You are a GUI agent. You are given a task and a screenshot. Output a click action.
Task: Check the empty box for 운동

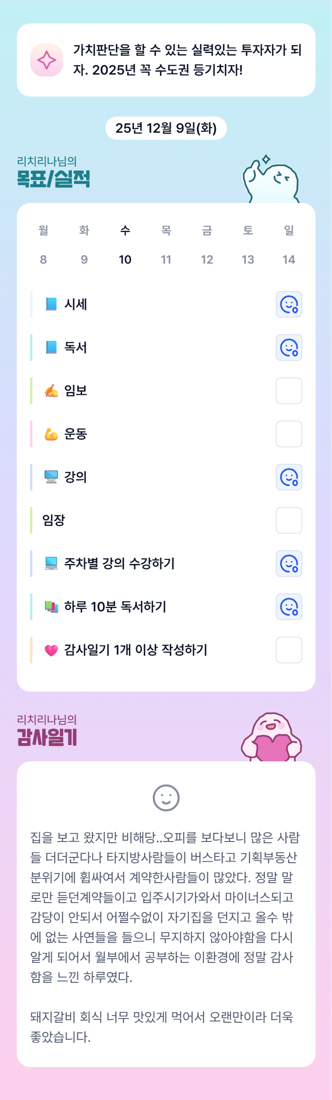pyautogui.click(x=289, y=434)
